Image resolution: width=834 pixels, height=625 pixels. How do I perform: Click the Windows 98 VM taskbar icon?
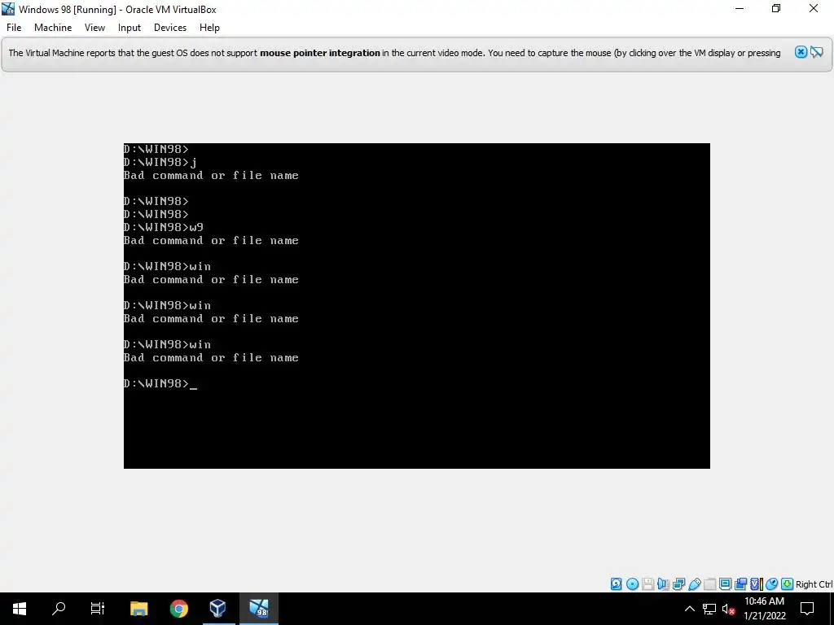258,609
